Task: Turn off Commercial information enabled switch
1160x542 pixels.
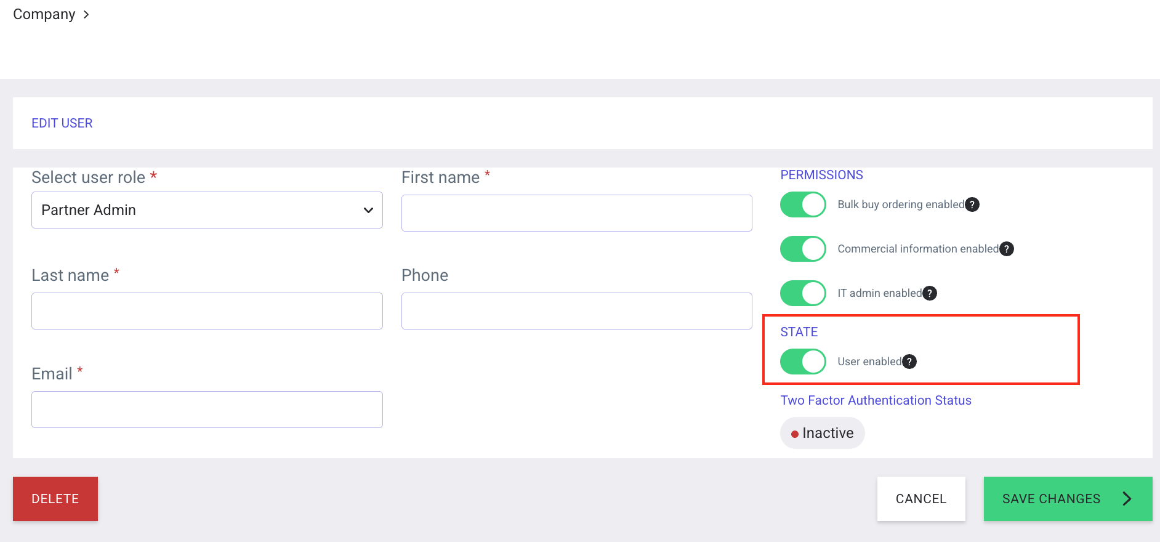Action: click(803, 249)
